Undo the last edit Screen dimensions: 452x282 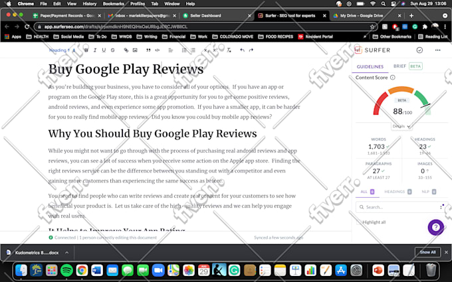pos(242,50)
